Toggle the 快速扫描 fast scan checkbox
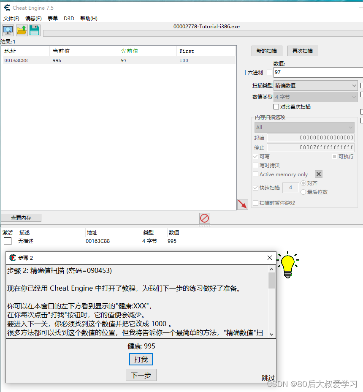This screenshot has height=392, width=363. tap(255, 188)
